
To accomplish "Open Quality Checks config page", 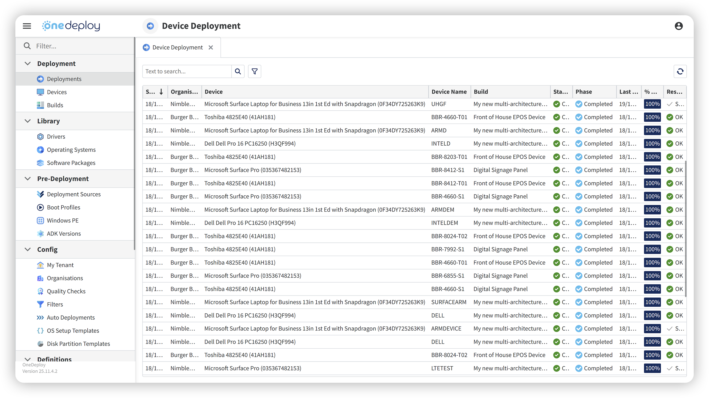I will [66, 291].
